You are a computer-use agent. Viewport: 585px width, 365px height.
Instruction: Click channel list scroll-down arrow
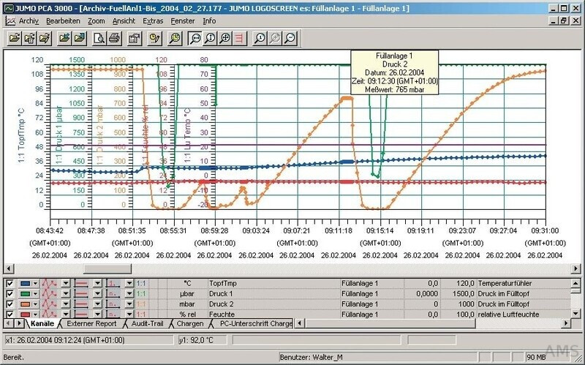[575, 314]
